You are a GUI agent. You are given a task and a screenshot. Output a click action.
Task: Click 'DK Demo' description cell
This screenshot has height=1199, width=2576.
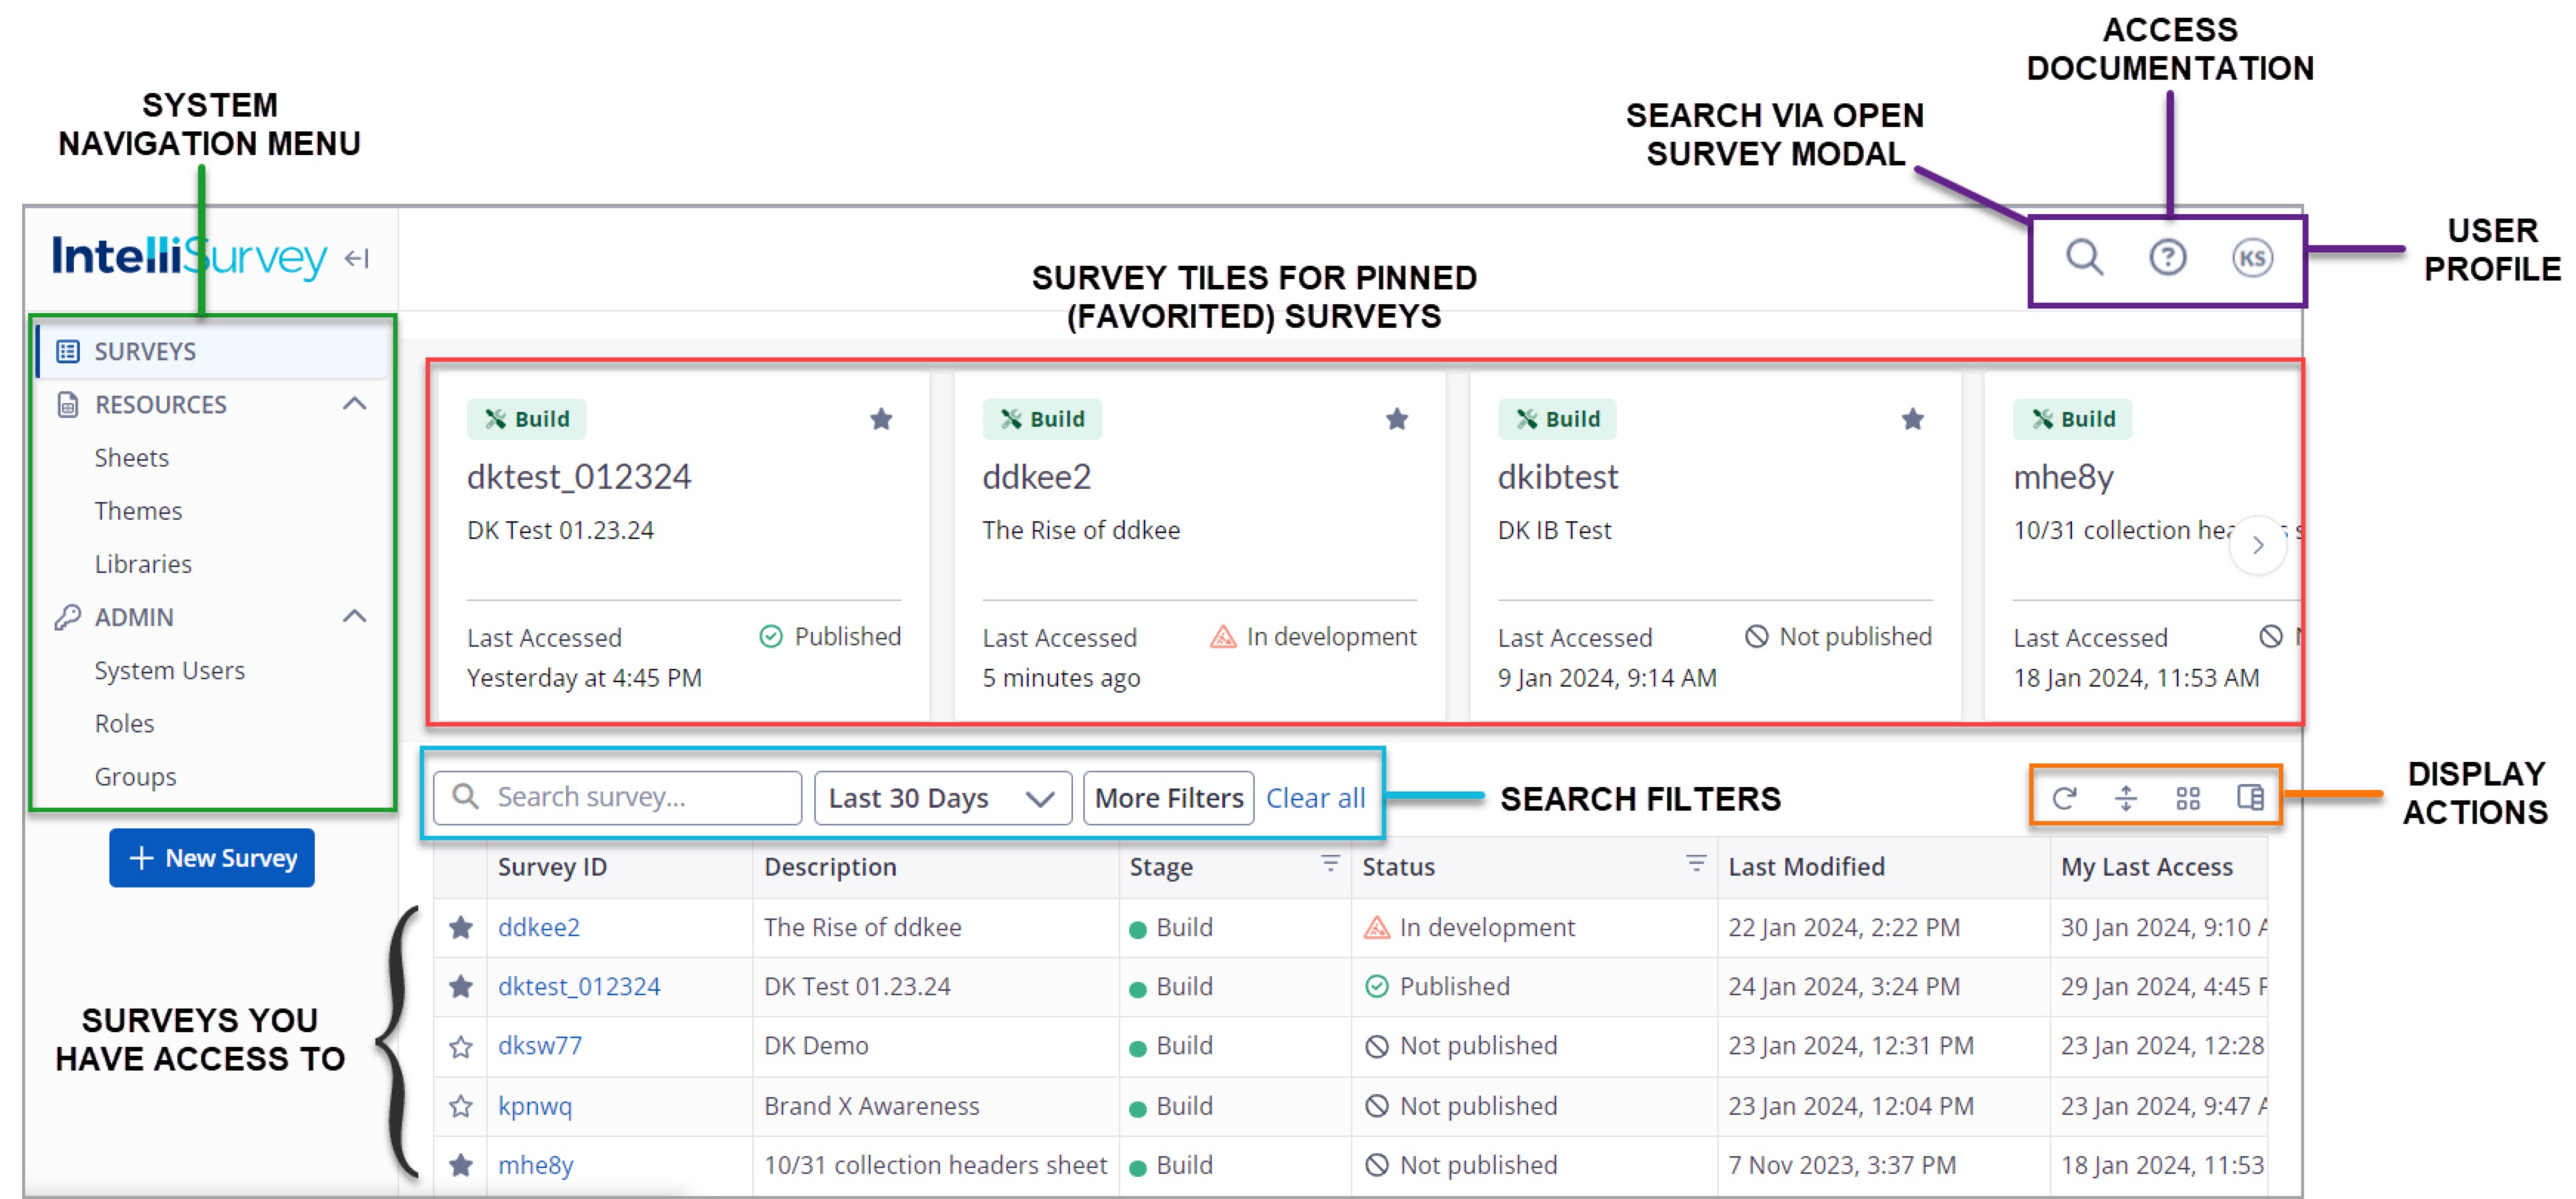(816, 1045)
